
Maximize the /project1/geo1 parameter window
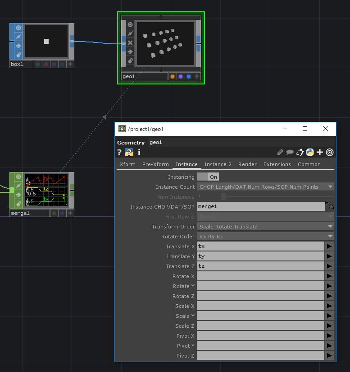point(305,129)
